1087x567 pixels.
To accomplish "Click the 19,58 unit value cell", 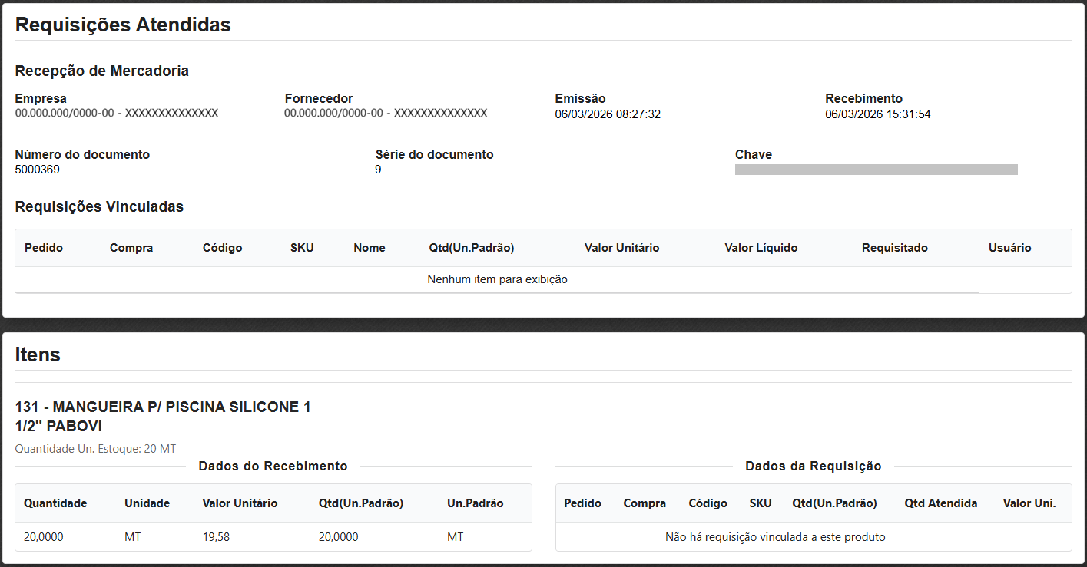I will 216,537.
